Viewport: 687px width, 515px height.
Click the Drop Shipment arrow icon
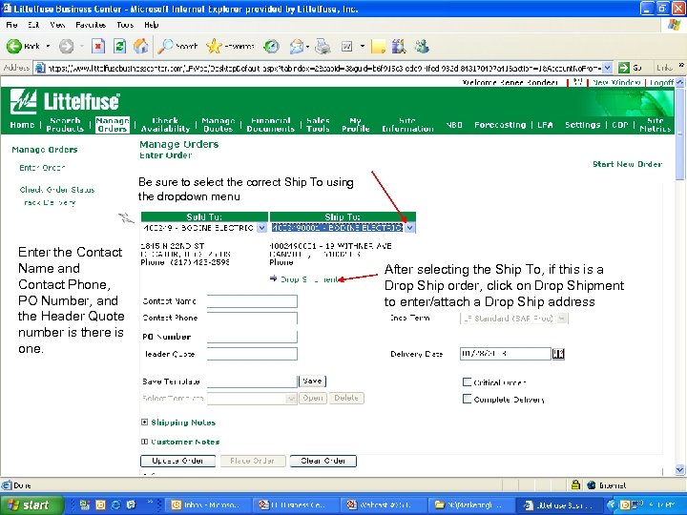(274, 278)
